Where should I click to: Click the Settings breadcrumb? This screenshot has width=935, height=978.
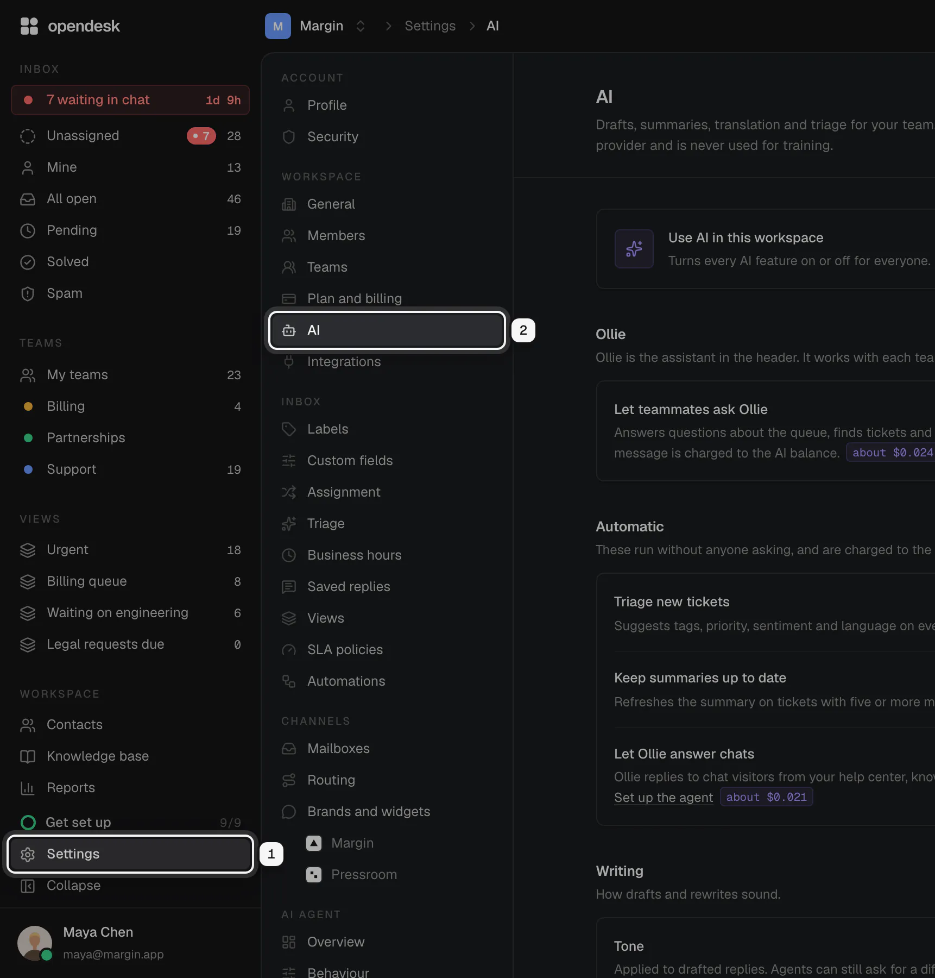pyautogui.click(x=430, y=26)
